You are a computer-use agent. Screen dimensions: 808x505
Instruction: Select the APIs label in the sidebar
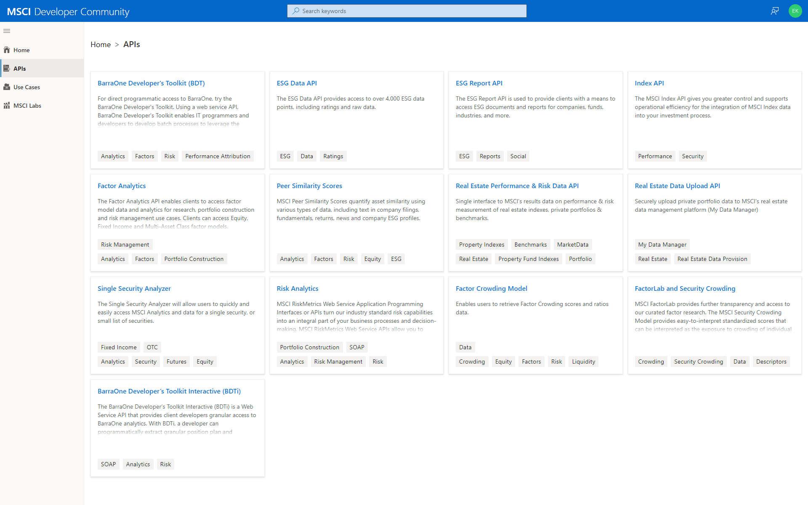[x=19, y=69]
